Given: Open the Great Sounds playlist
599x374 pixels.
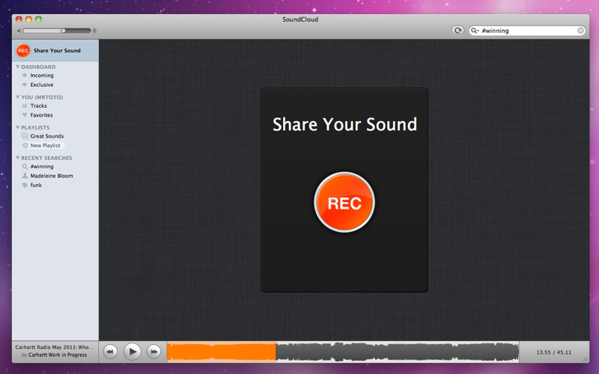Looking at the screenshot, I should pyautogui.click(x=46, y=136).
